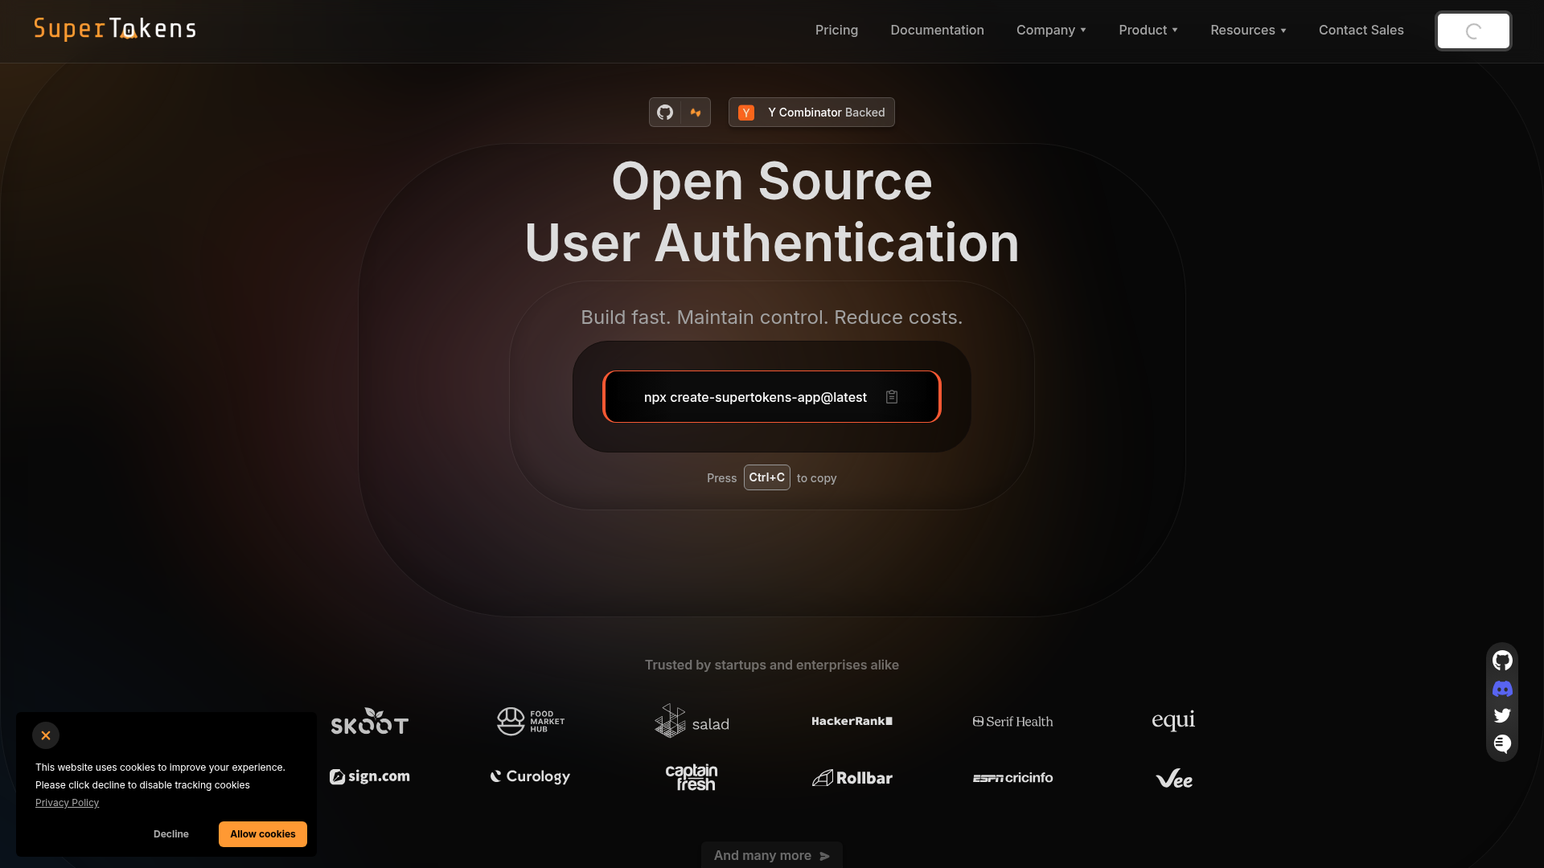
Task: Click the npx create-supertokens-app command box
Action: coord(755,396)
